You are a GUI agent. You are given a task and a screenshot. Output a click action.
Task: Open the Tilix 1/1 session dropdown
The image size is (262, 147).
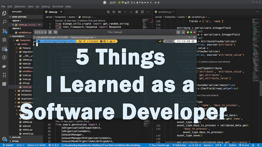click(x=39, y=32)
